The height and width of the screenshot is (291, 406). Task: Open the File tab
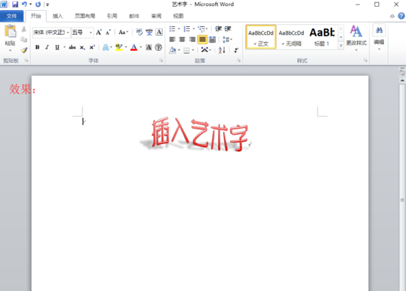[12, 16]
